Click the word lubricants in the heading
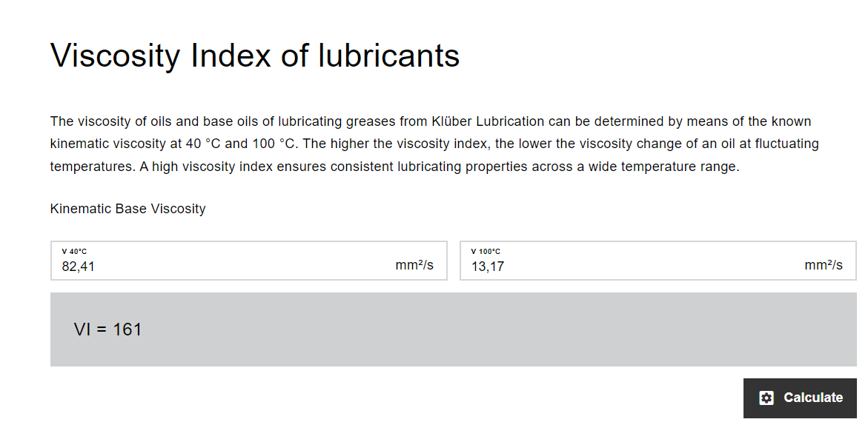Viewport: 868px width, 442px height. click(x=388, y=56)
